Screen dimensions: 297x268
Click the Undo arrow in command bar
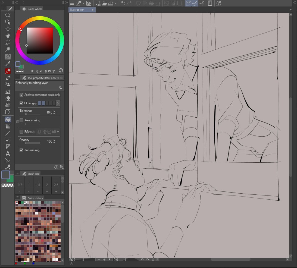tap(123, 3)
